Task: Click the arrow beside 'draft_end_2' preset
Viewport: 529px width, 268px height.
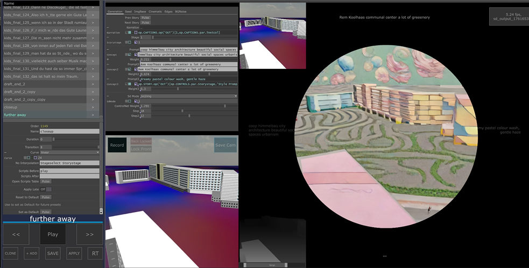Action: (x=93, y=84)
